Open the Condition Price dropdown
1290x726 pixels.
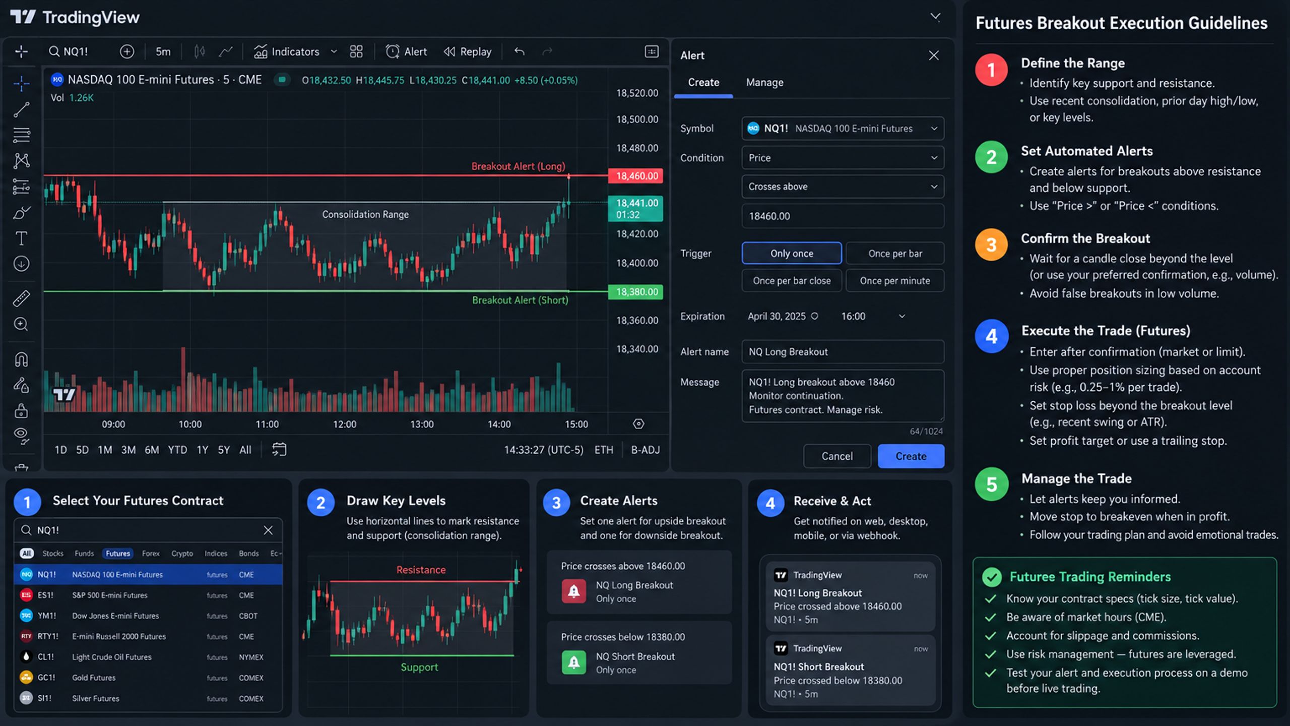pos(843,158)
